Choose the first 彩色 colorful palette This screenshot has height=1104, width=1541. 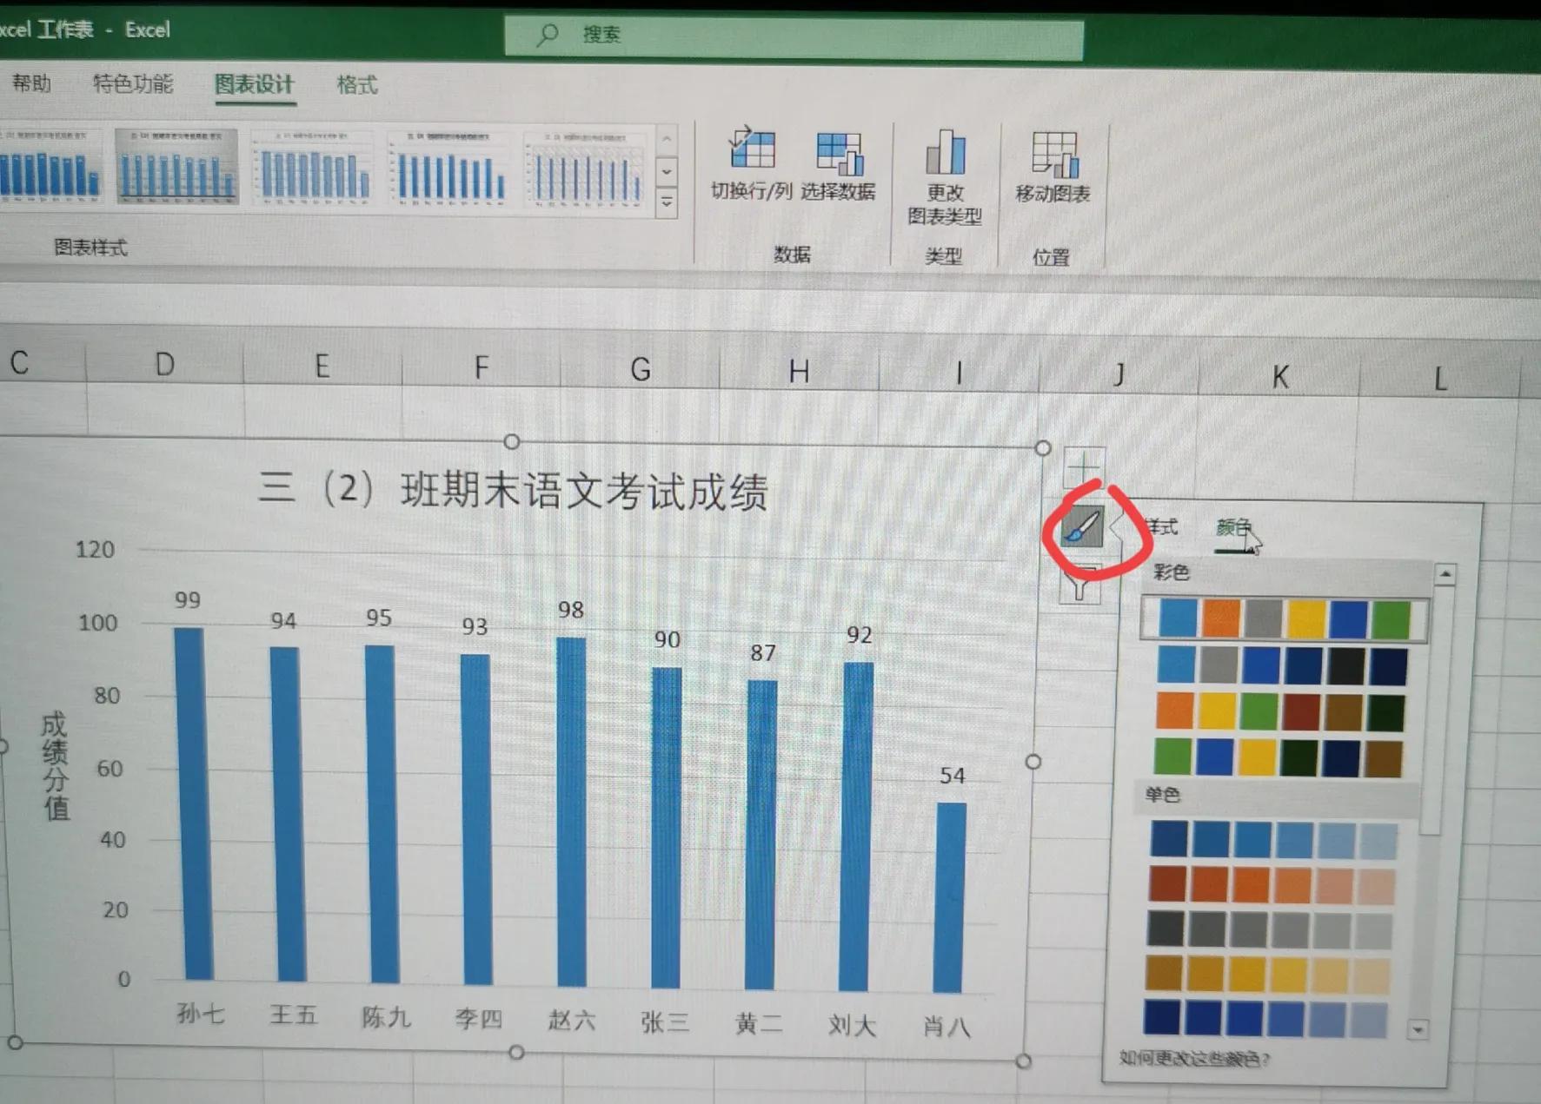pos(1284,618)
